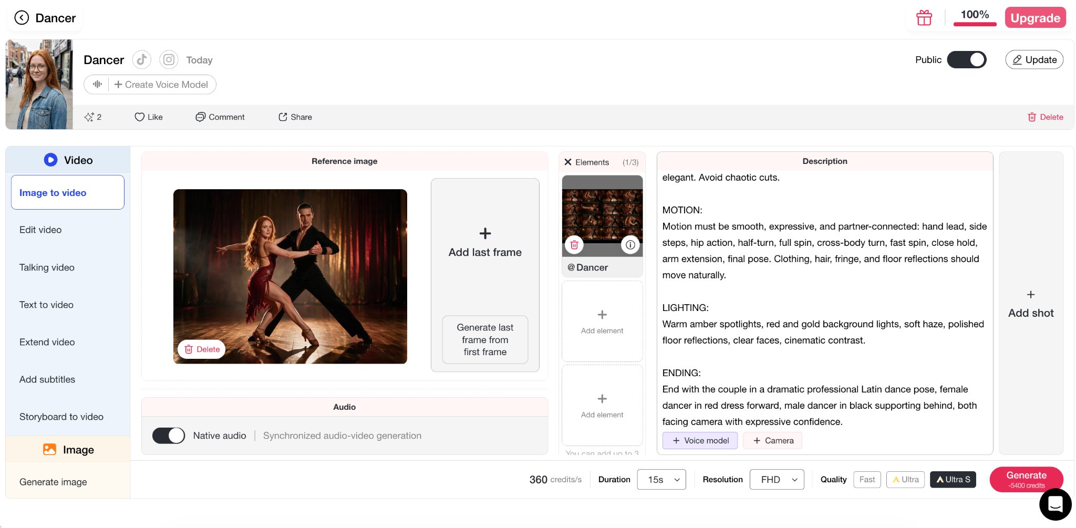Click the Generate button
Viewport: 1076px width, 528px height.
1026,480
